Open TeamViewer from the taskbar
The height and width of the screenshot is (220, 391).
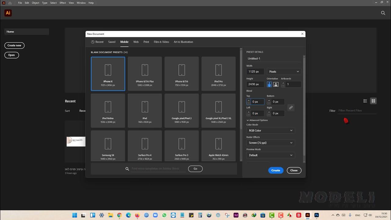coord(173,215)
